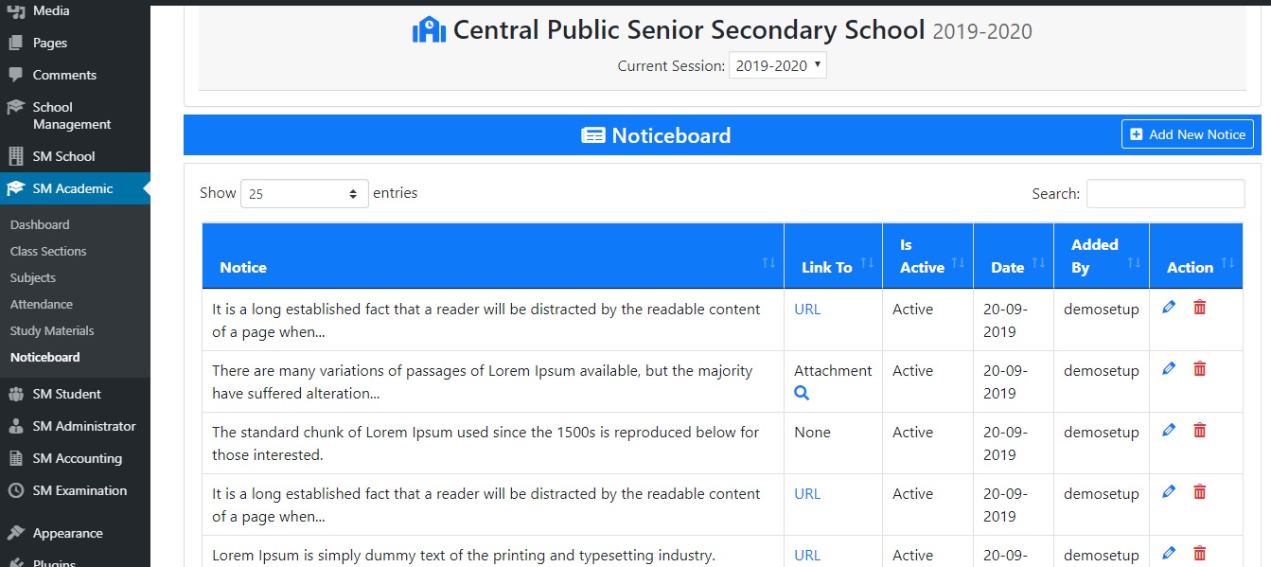
Task: Click the school building icon in the header
Action: [430, 29]
